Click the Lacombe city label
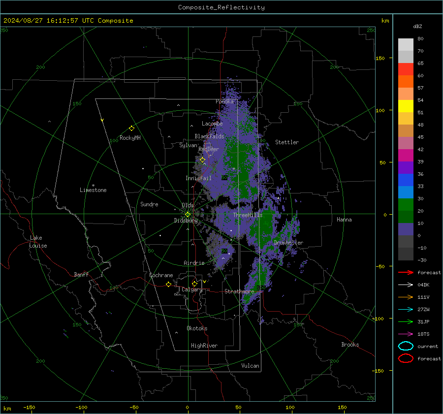This screenshot has width=443, height=414. click(212, 124)
